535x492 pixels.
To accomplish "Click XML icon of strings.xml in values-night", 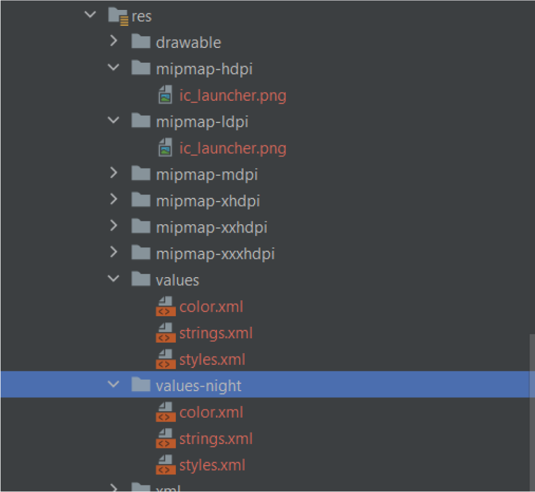I will click(x=166, y=438).
